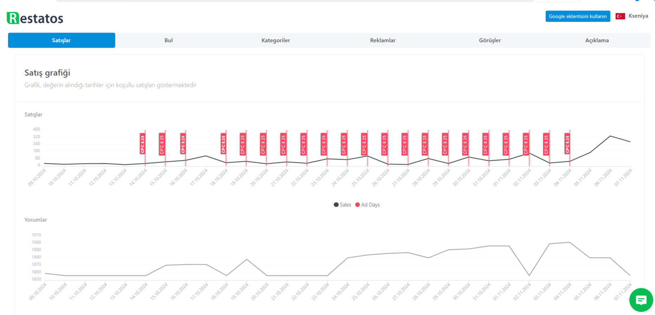Screen dimensions: 655x315
Task: Select the CPC 9.25 flag above 26.10.2024
Action: tap(384, 144)
